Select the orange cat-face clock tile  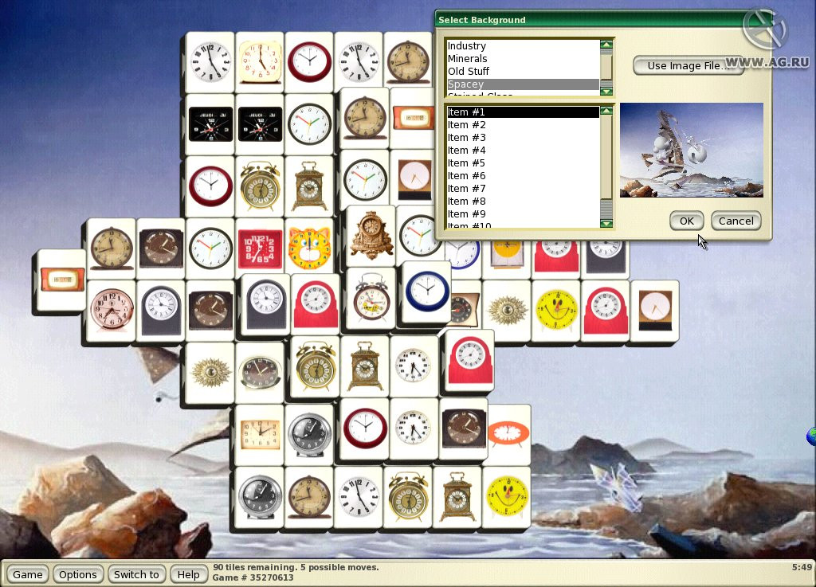(309, 248)
